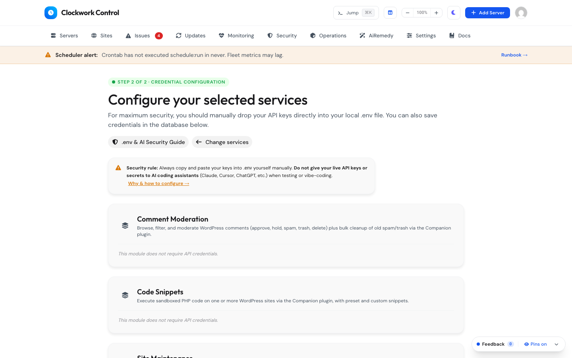Toggle dark mode with the moon icon
572x358 pixels.
(x=454, y=13)
